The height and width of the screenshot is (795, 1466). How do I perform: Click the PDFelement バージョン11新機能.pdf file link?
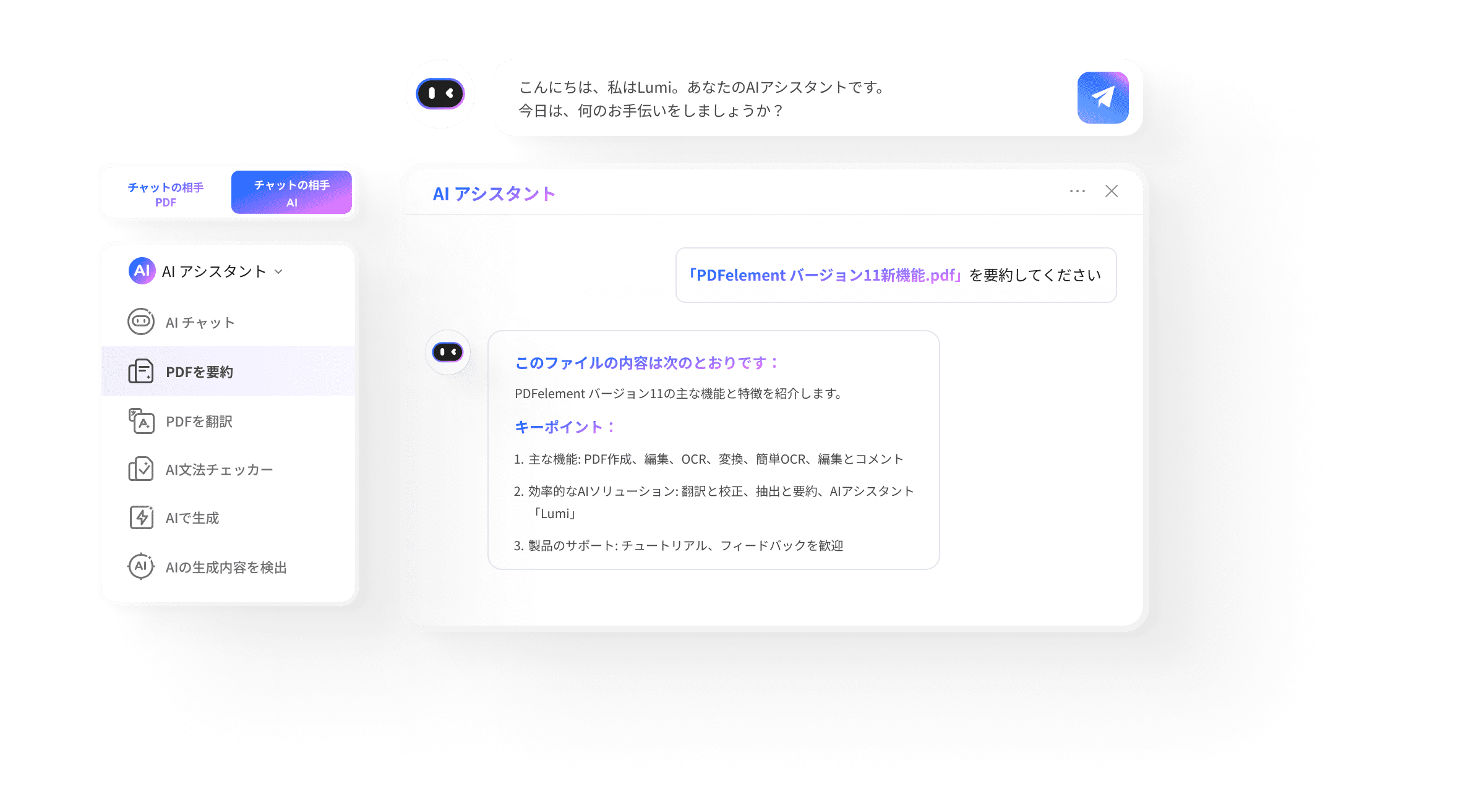pyautogui.click(x=825, y=275)
